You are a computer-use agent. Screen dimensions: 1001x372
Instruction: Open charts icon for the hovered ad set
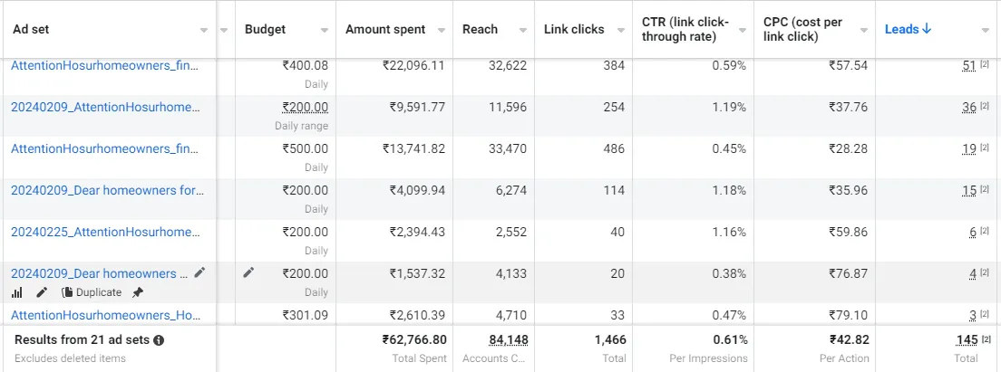click(x=17, y=292)
